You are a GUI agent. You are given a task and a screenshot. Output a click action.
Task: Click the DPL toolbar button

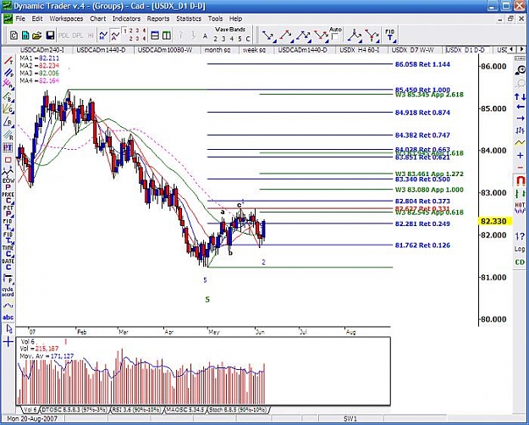[x=78, y=35]
